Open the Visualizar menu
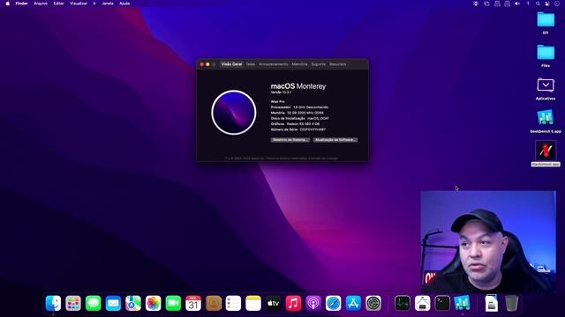 click(79, 4)
